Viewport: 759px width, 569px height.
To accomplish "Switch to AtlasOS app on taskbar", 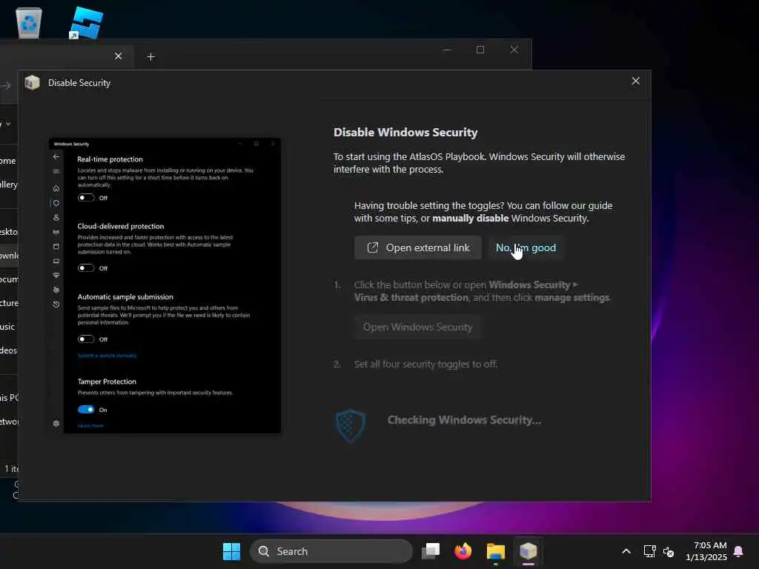I will [x=528, y=551].
